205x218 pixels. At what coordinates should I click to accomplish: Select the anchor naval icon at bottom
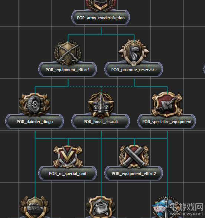coord(166,207)
